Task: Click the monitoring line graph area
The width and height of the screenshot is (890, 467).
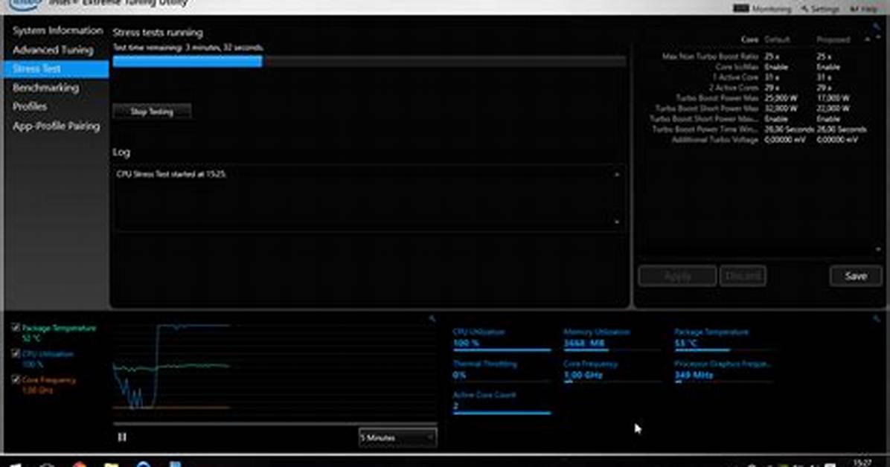Action: 275,366
